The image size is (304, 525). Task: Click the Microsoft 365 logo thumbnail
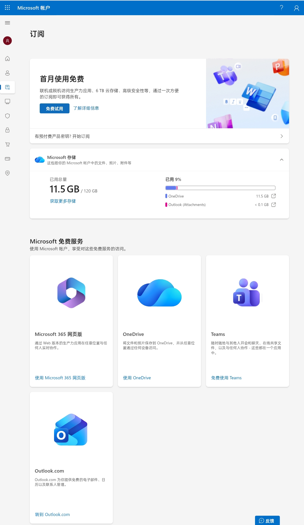(x=71, y=293)
